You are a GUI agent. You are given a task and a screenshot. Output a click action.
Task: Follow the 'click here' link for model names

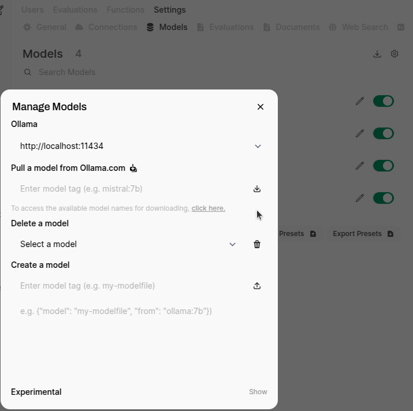208,208
